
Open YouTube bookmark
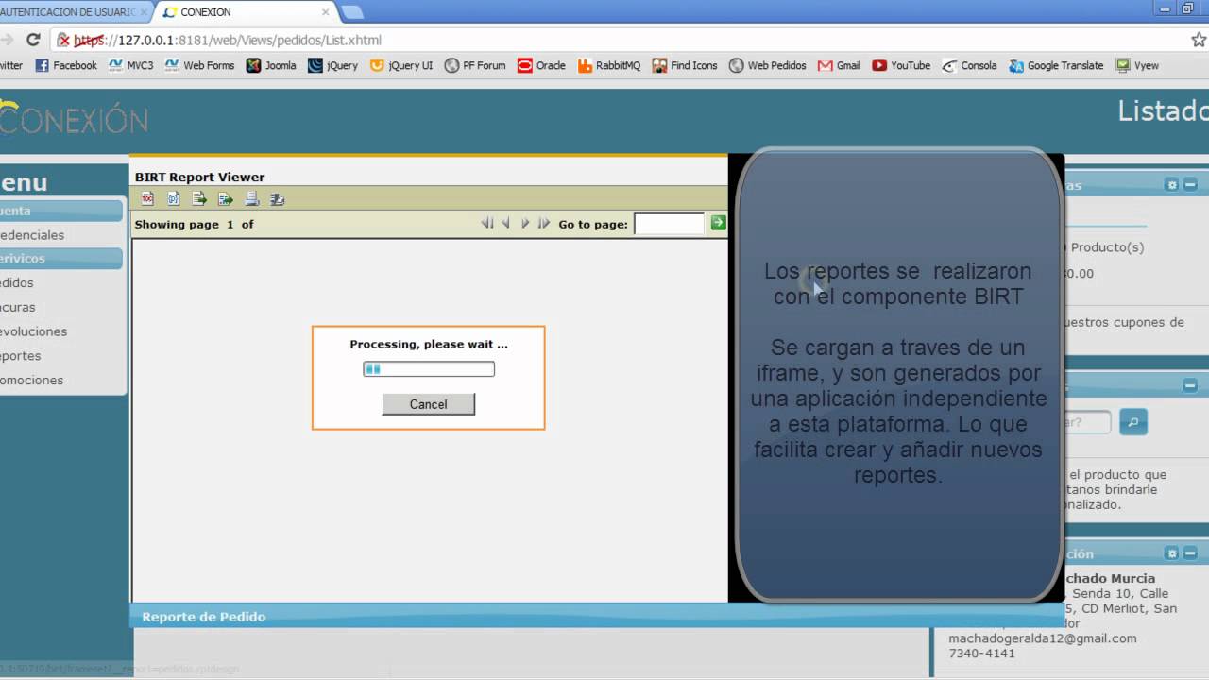tap(901, 65)
